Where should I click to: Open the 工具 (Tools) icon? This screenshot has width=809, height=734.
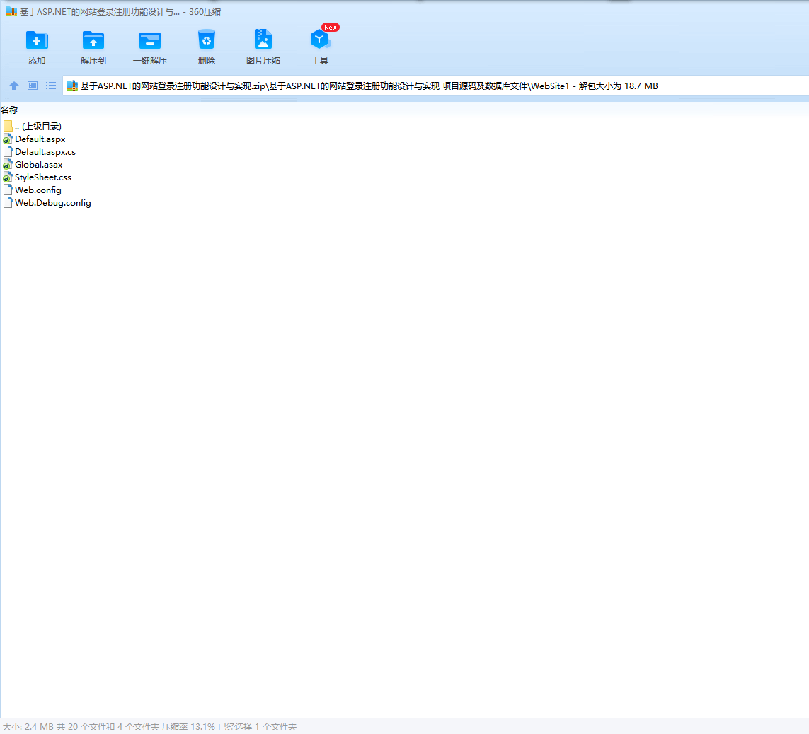coord(320,39)
